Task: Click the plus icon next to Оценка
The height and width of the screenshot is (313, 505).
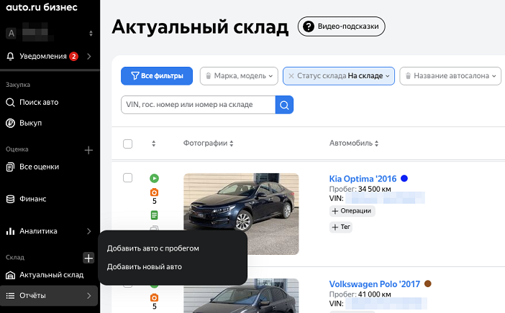Action: tap(88, 150)
